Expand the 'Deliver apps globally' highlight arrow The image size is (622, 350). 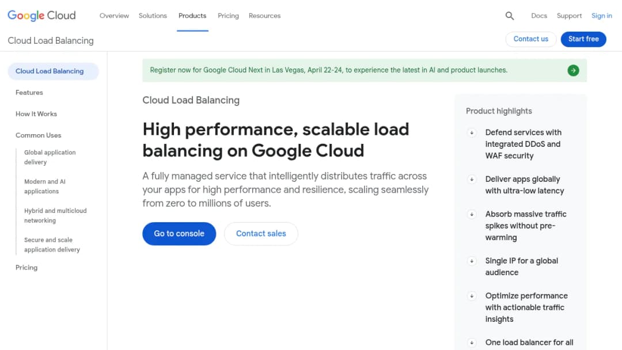point(472,180)
